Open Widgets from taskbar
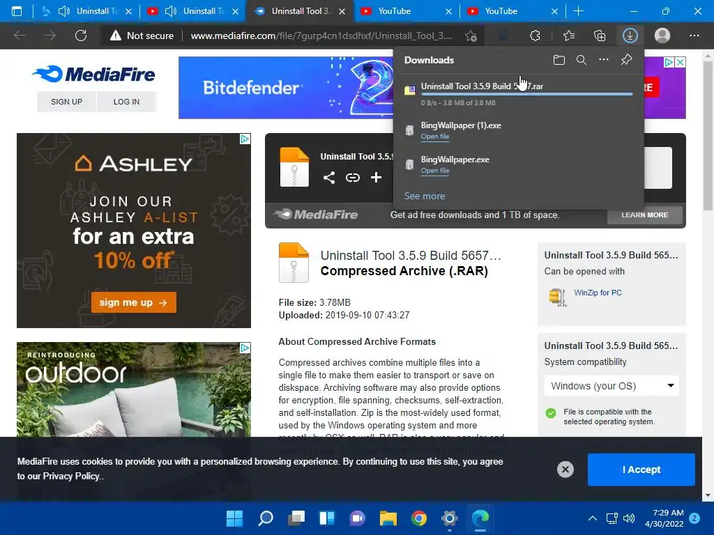The width and height of the screenshot is (714, 535). (326, 518)
